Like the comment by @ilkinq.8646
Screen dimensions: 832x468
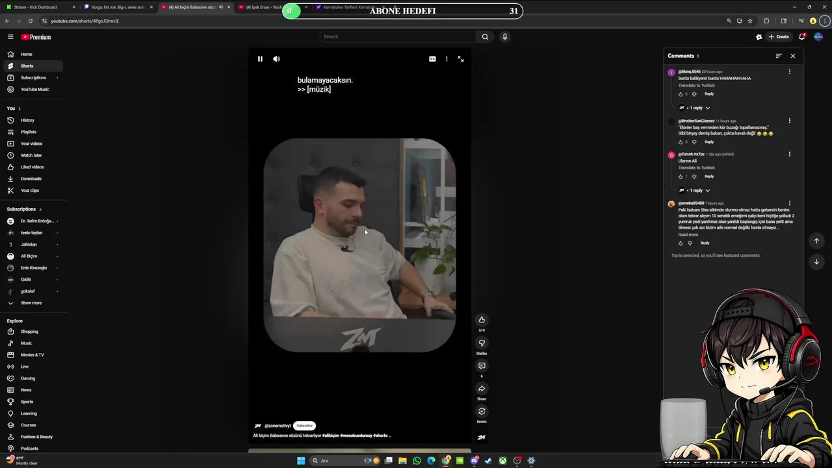[x=681, y=94]
